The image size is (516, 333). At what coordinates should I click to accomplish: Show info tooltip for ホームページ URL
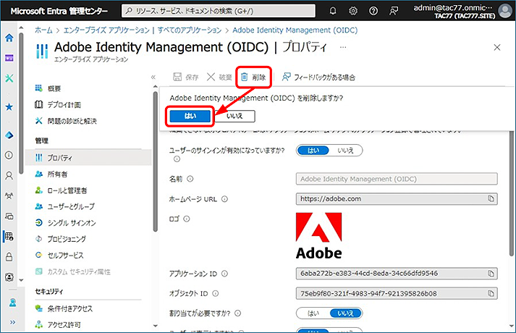[224, 199]
